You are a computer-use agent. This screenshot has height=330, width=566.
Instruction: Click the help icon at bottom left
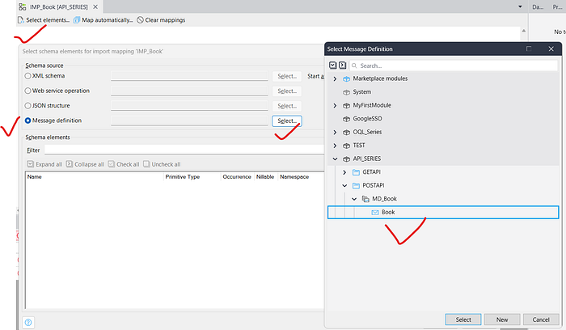pyautogui.click(x=28, y=322)
